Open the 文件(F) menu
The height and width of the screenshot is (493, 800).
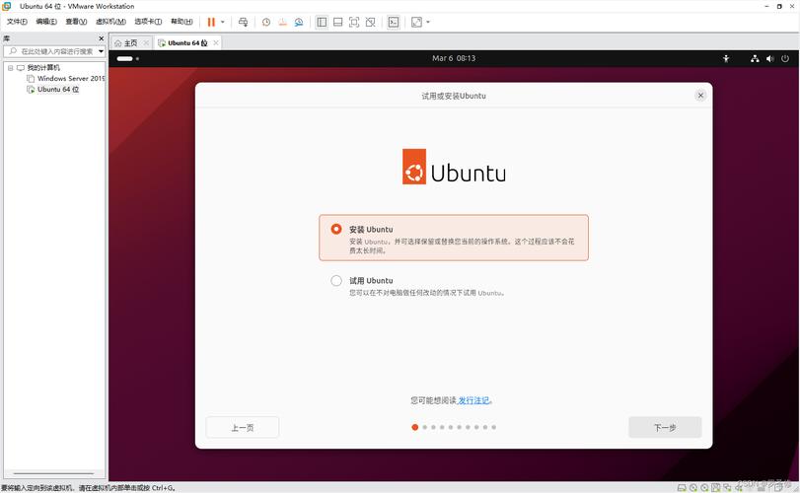(17, 22)
